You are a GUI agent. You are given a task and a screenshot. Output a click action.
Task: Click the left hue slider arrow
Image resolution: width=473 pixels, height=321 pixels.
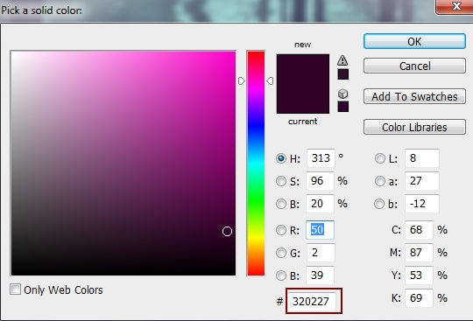click(x=242, y=81)
